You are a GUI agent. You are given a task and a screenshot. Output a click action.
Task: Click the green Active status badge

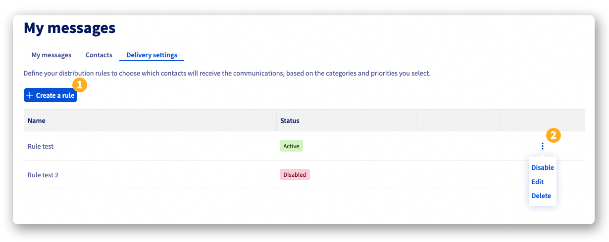point(291,146)
